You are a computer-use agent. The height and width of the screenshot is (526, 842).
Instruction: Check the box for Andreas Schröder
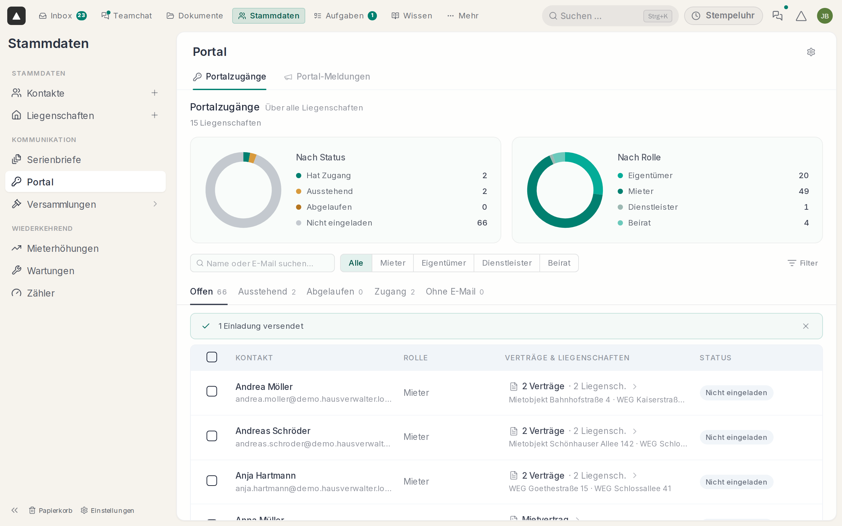click(211, 436)
